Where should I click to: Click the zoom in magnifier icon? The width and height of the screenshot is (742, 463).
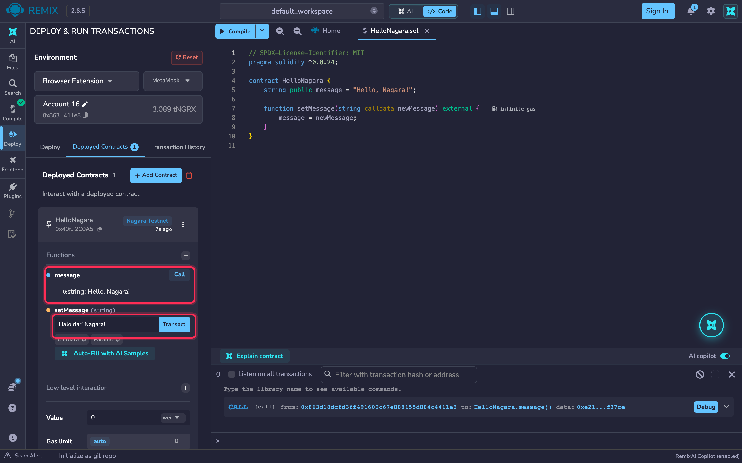coord(297,31)
